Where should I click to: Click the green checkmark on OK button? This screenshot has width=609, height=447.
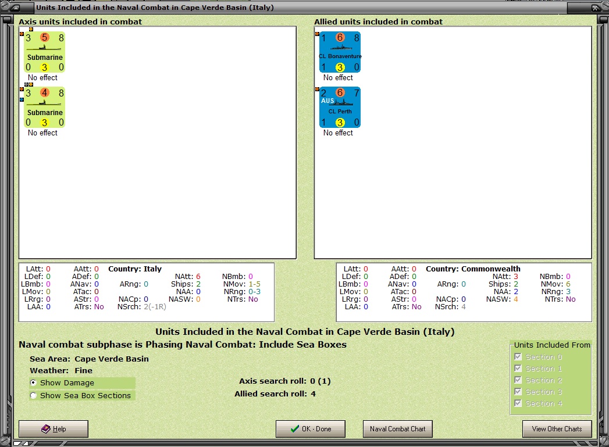(295, 429)
